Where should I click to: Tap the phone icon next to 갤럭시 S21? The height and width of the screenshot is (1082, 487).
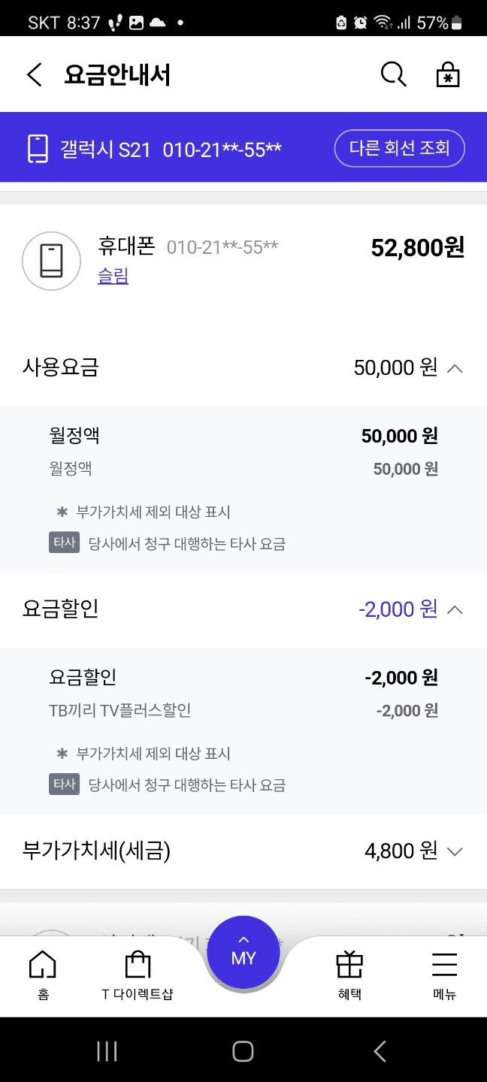pyautogui.click(x=38, y=148)
